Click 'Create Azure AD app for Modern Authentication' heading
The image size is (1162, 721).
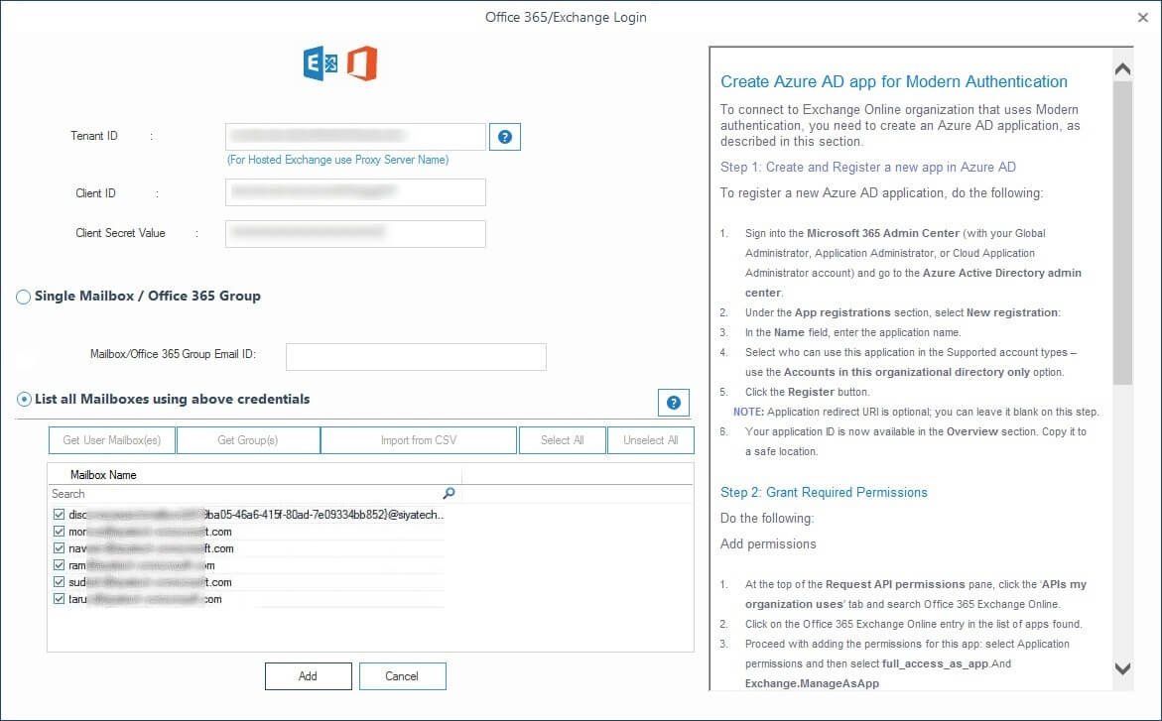(894, 81)
